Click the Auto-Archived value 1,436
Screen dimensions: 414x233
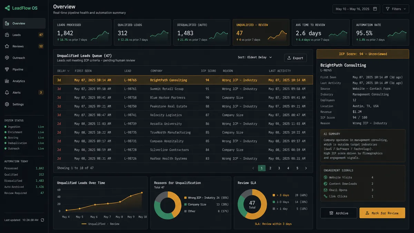(x=40, y=187)
